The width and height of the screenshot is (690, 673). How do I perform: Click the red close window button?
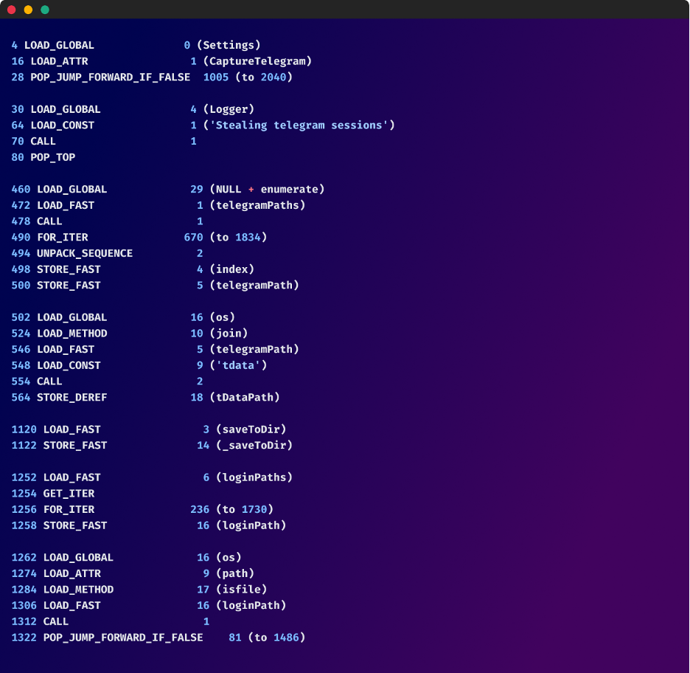tap(11, 10)
